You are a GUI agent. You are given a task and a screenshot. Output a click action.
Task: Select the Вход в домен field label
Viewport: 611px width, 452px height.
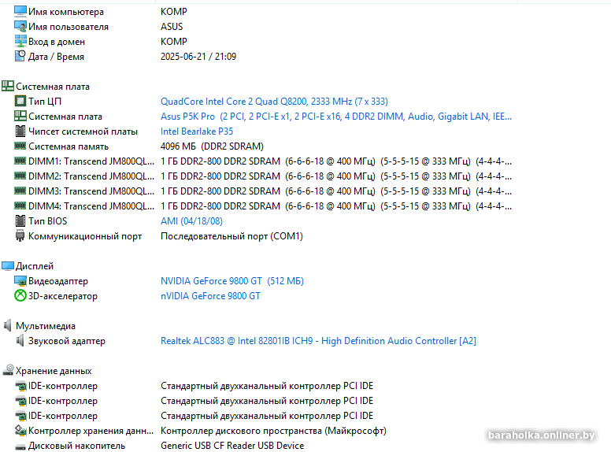click(x=57, y=42)
